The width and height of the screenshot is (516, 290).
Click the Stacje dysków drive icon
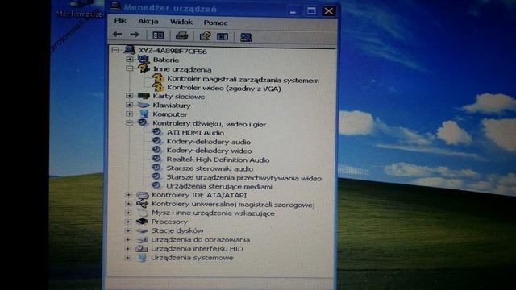tap(142, 230)
